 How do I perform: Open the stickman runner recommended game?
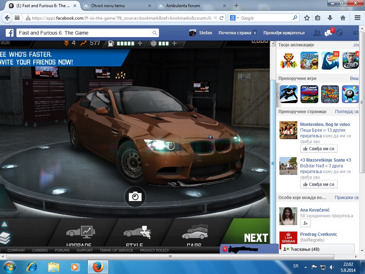pos(289,94)
